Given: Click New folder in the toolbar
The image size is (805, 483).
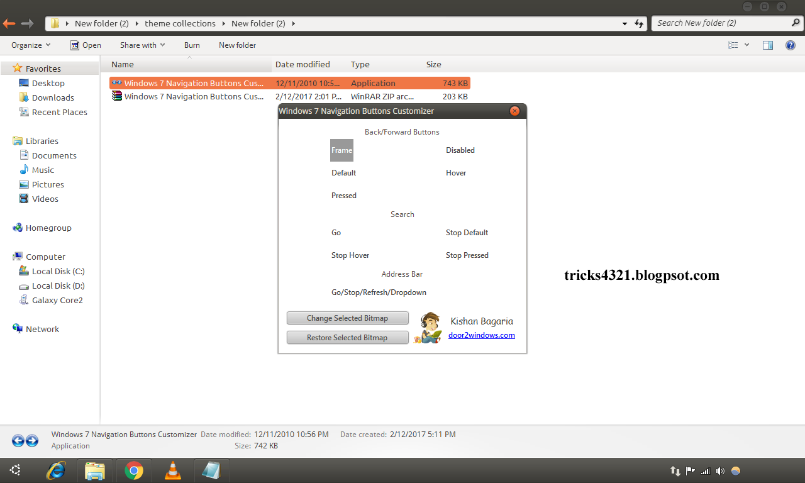Looking at the screenshot, I should (x=237, y=45).
